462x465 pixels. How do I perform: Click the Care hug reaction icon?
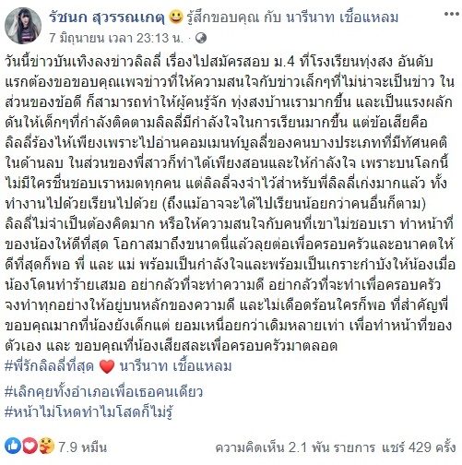pyautogui.click(x=47, y=446)
